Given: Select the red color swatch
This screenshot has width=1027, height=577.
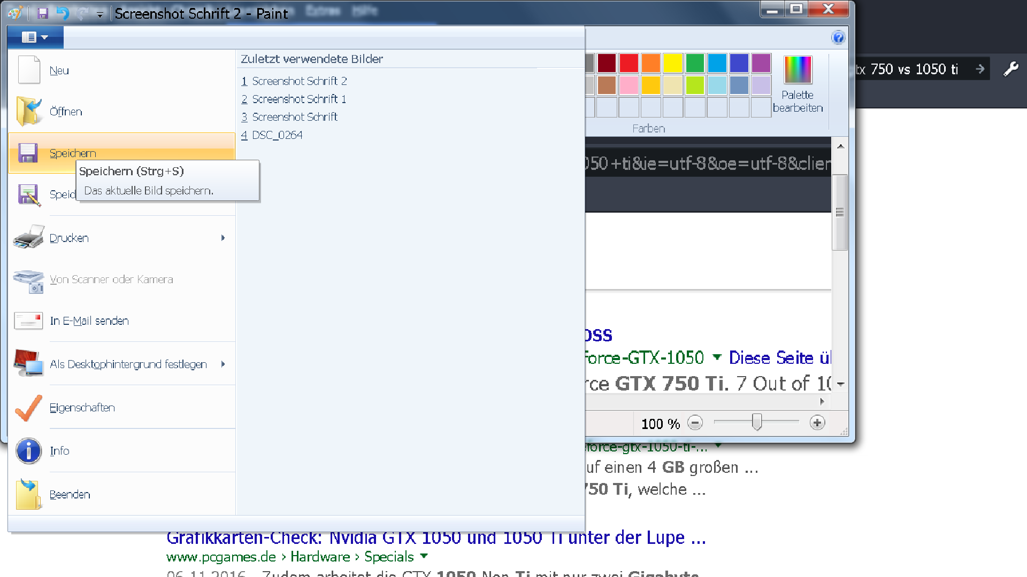Looking at the screenshot, I should [x=629, y=63].
